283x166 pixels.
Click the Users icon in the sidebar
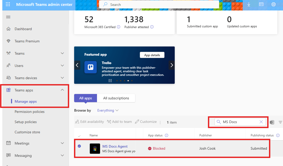pos(8,65)
